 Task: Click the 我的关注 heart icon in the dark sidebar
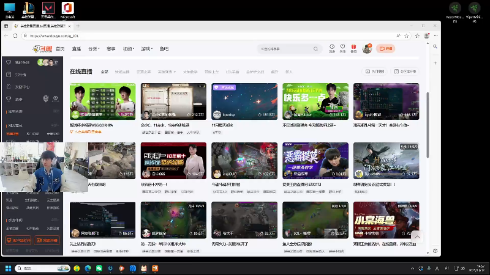coord(9,62)
